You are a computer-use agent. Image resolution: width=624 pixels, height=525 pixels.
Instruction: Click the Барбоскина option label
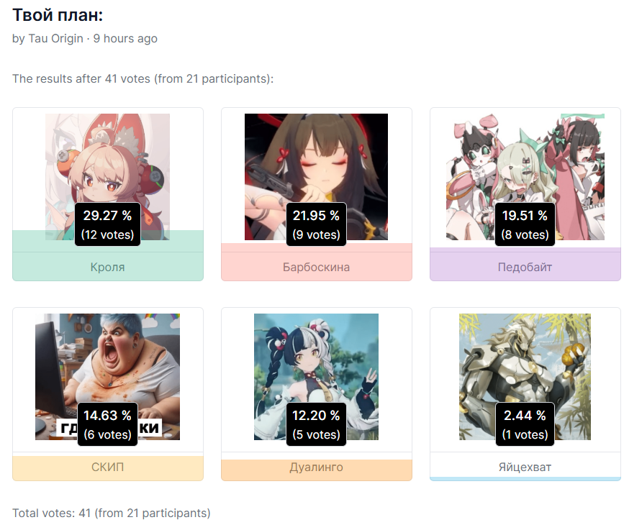tap(317, 267)
